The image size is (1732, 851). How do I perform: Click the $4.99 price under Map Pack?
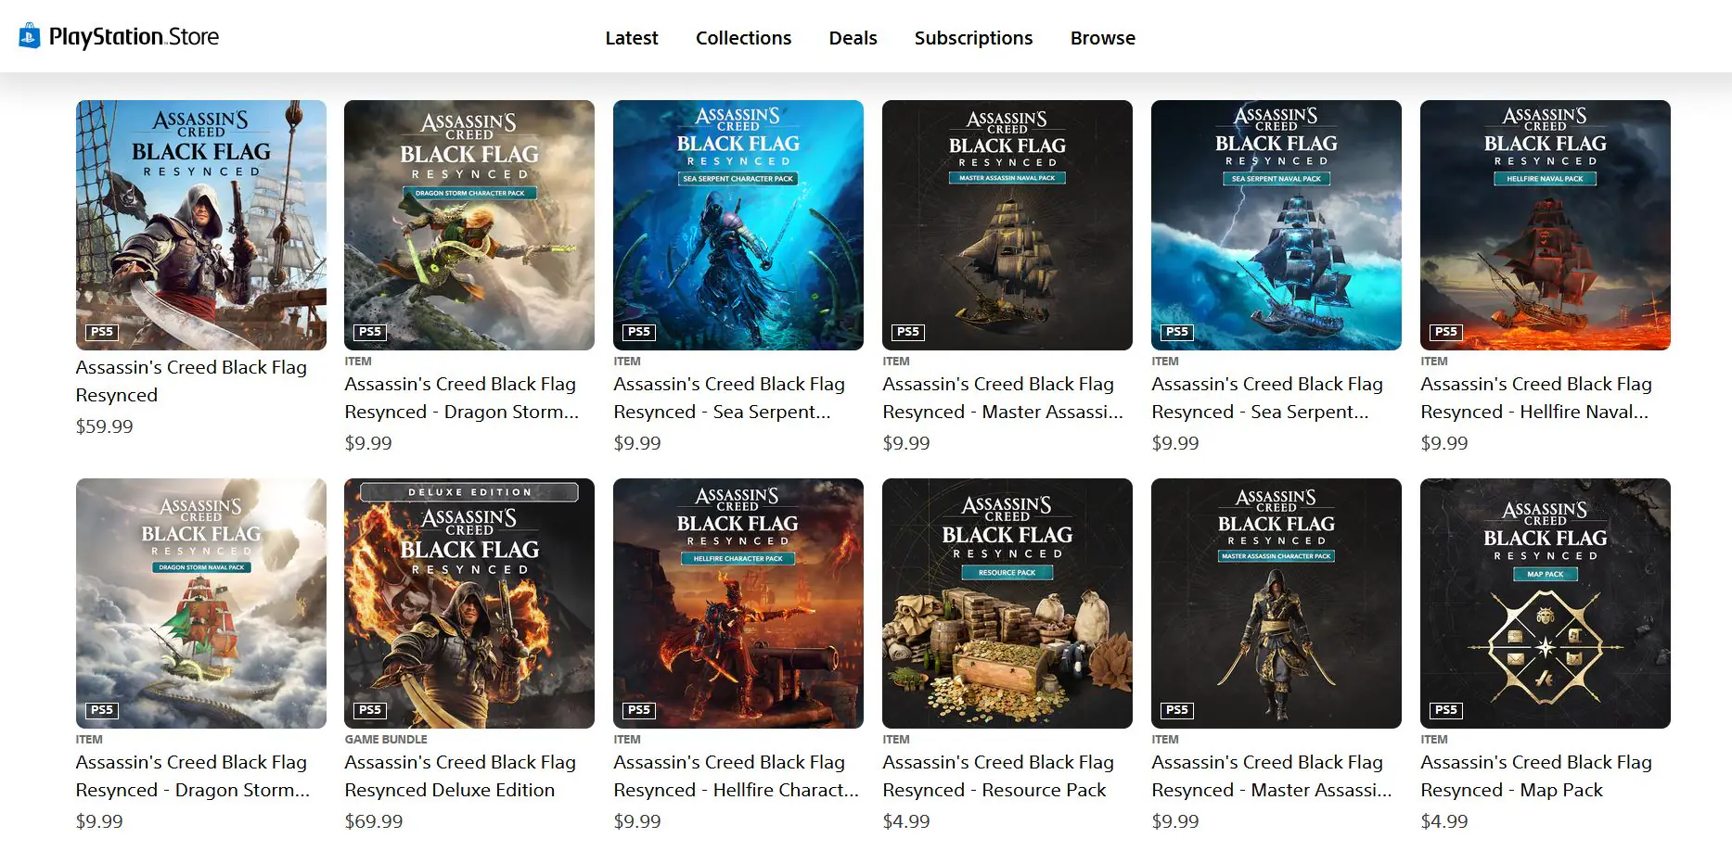click(x=1444, y=821)
